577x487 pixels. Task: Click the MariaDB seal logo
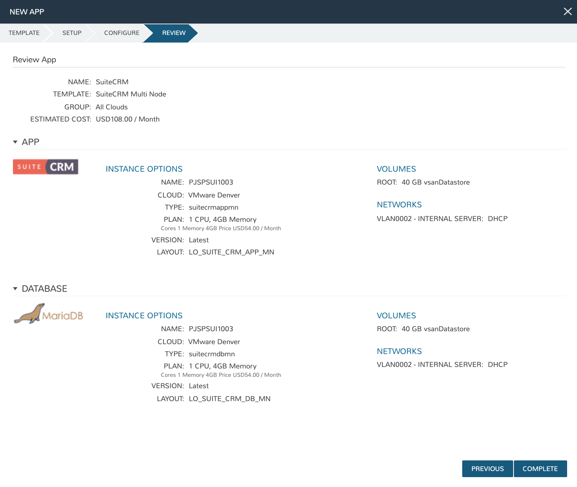48,314
